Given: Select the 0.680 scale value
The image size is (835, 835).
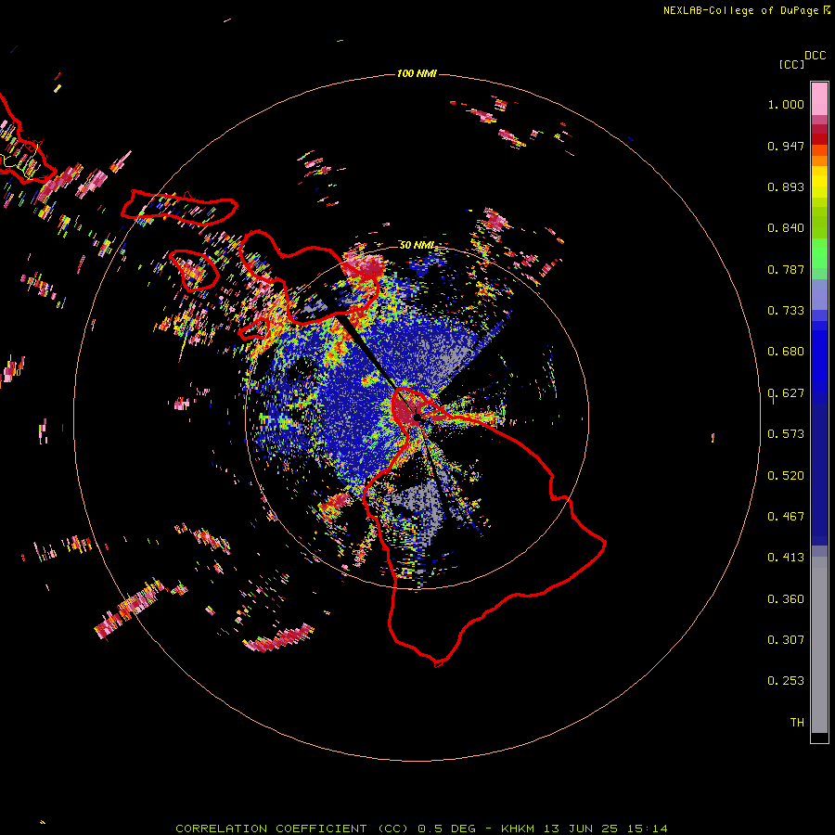Looking at the screenshot, I should click(x=786, y=352).
